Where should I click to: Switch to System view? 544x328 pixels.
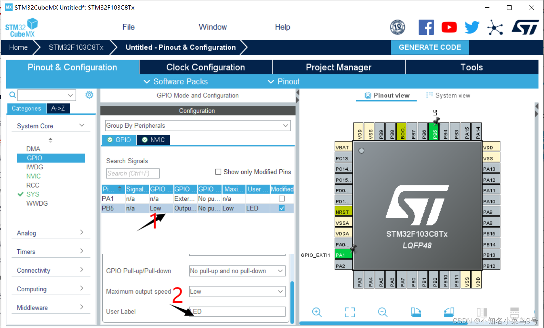point(448,96)
